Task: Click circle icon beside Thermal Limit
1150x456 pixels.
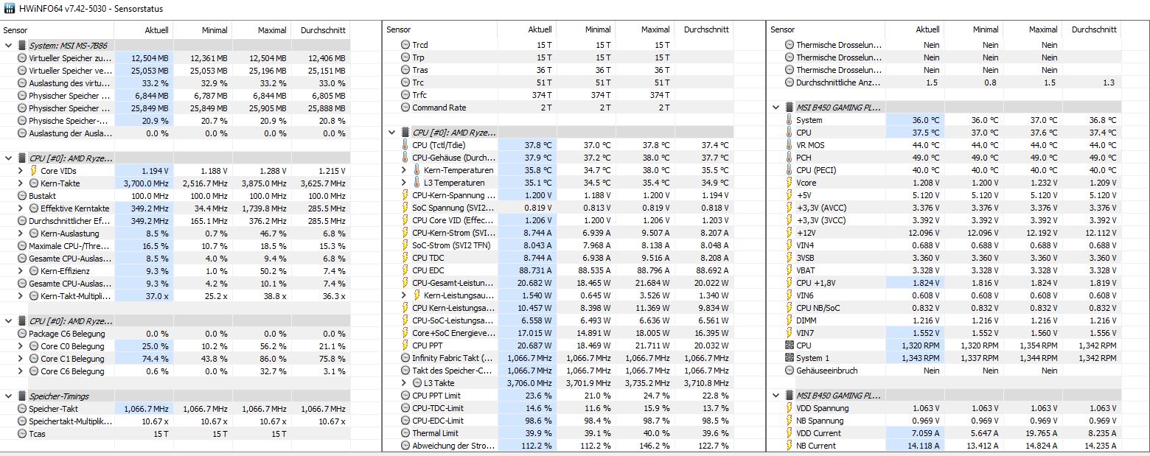Action: [405, 433]
